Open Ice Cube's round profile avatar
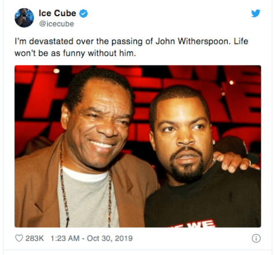Image resolution: width=274 pixels, height=255 pixels. click(x=24, y=18)
